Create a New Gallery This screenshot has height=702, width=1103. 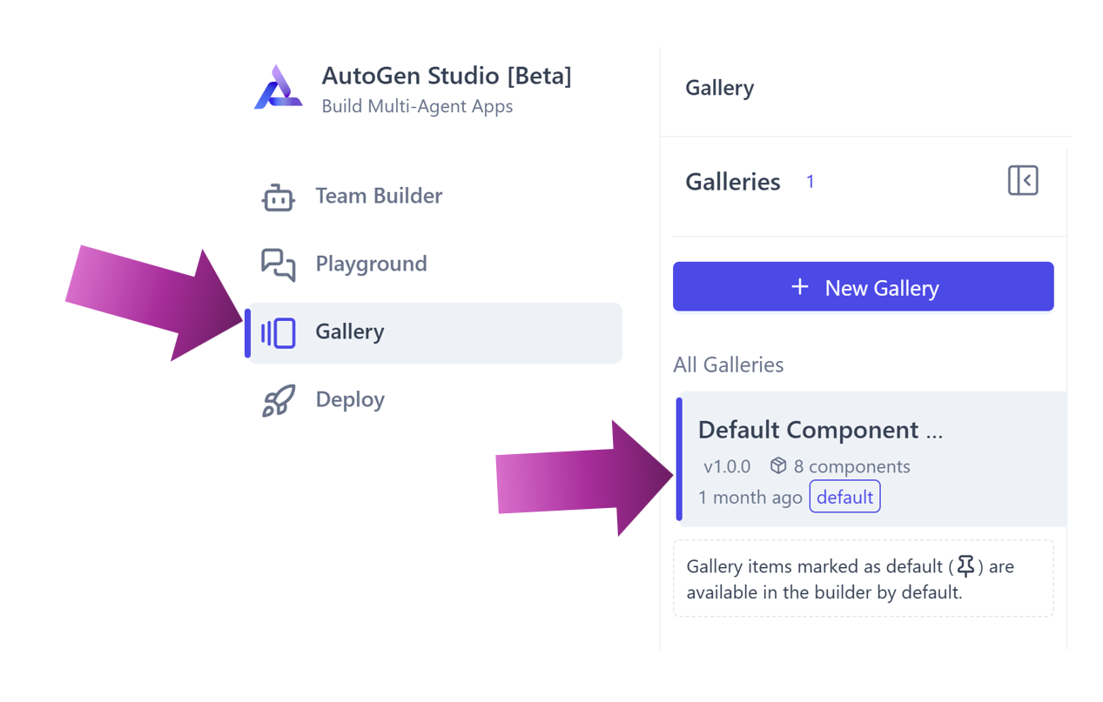863,286
